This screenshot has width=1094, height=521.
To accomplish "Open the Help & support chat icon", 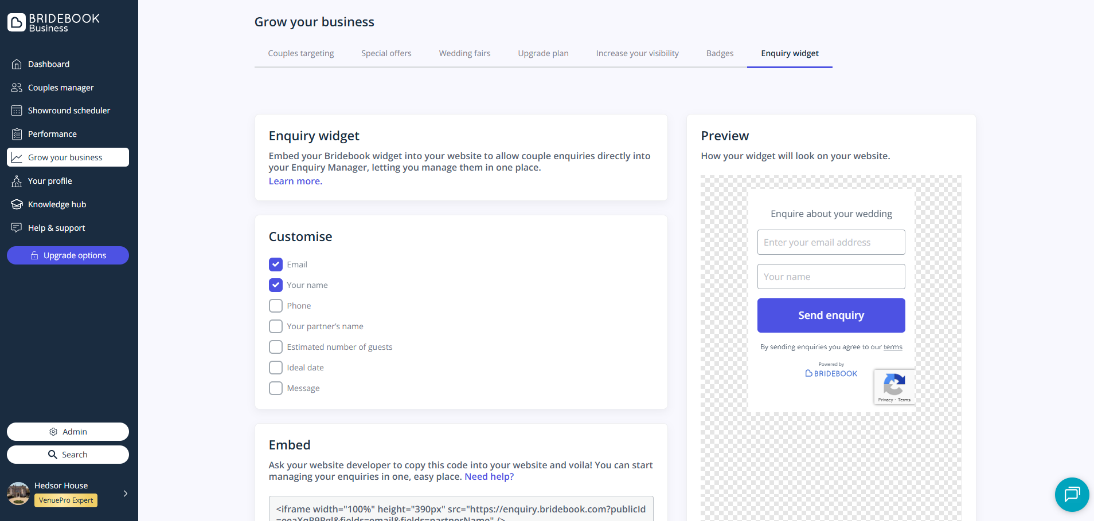I will (17, 228).
